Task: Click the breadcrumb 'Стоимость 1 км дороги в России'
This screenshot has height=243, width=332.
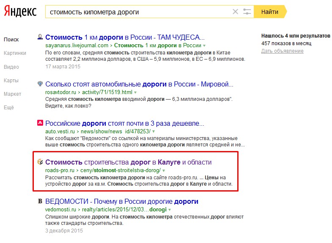Action: click(158, 46)
